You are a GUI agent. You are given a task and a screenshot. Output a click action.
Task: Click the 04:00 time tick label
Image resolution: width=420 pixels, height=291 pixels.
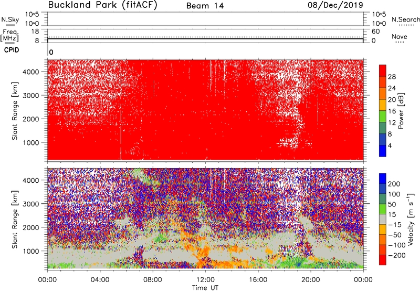[x=100, y=280]
